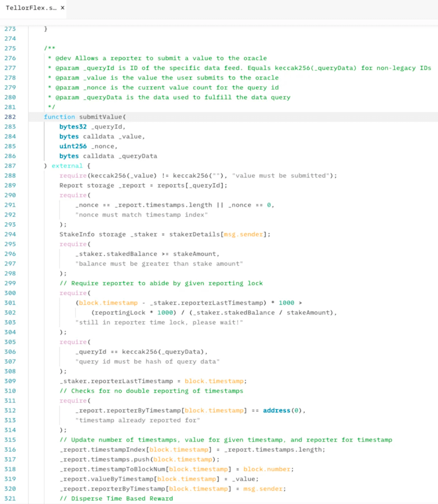Click '@param _nonce' doc comment line

[x=163, y=88]
